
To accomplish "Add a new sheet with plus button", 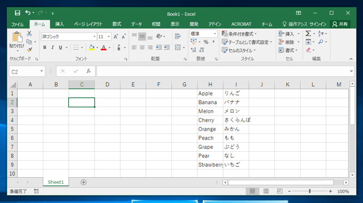I will tap(84, 182).
